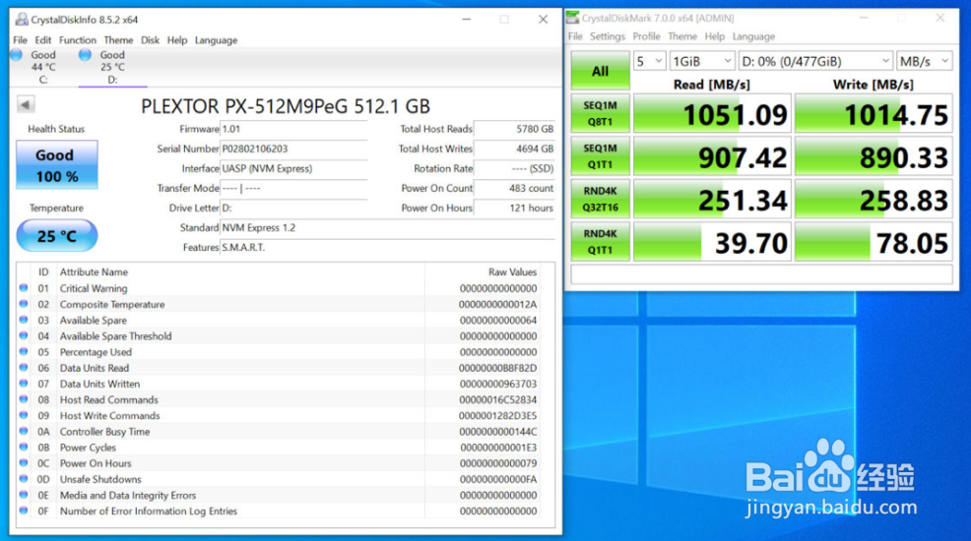The width and height of the screenshot is (971, 541).
Task: Open the test count dropdown showing 5
Action: (650, 61)
